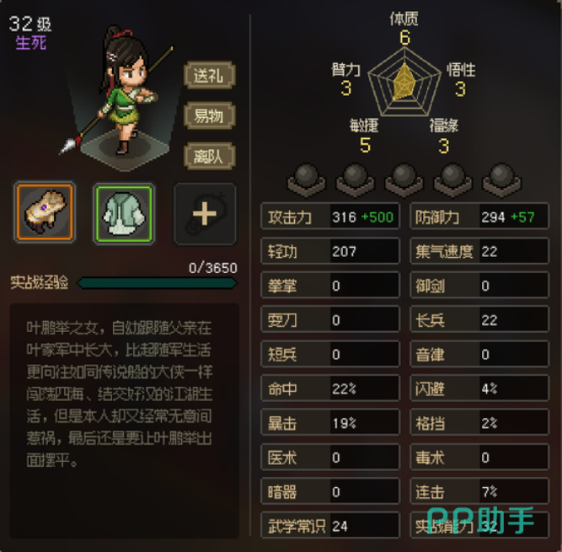Click the 易物 trade button
Image resolution: width=562 pixels, height=552 pixels.
tap(210, 115)
